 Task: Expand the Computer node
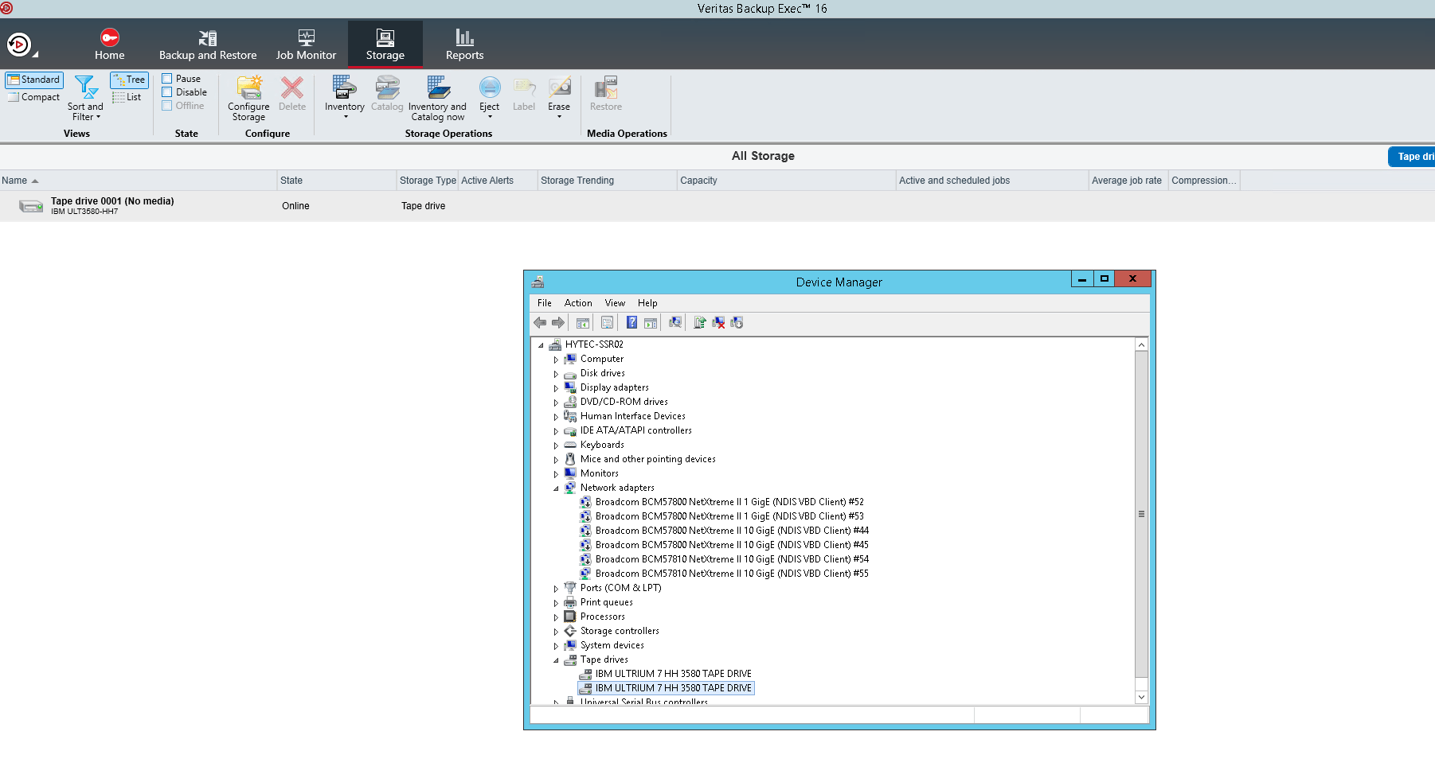click(x=556, y=360)
